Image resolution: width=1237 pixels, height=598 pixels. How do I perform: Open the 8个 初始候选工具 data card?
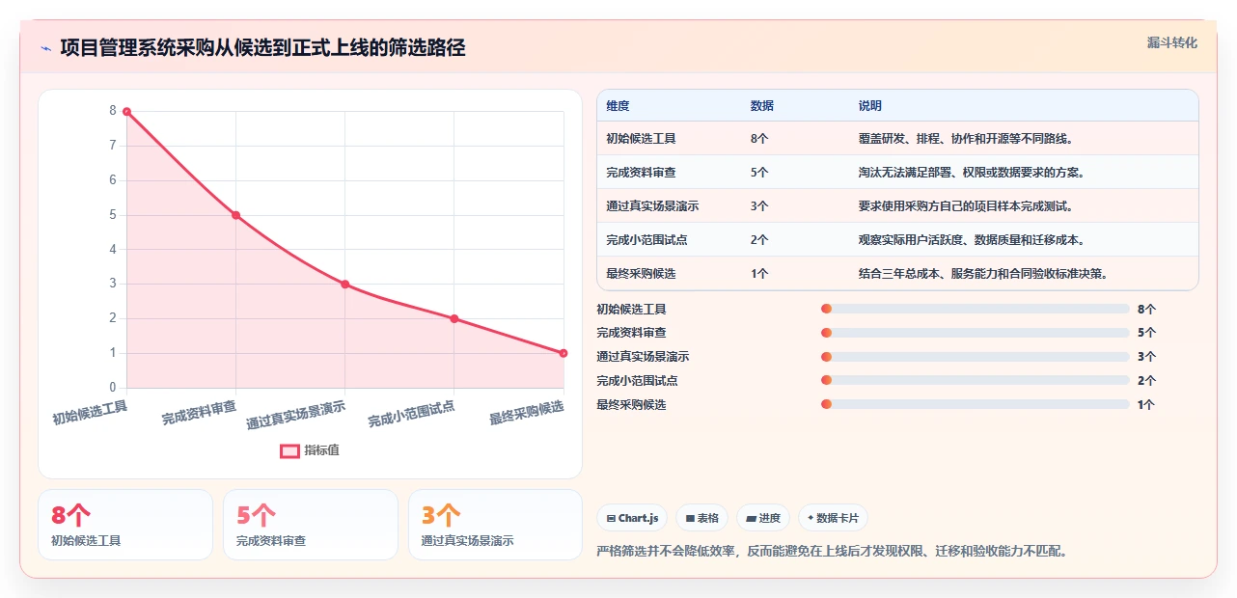point(125,525)
